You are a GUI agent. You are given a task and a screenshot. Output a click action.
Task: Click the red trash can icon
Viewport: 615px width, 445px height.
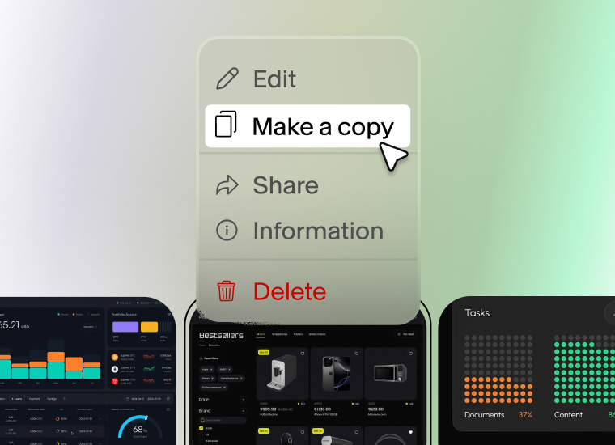[227, 291]
